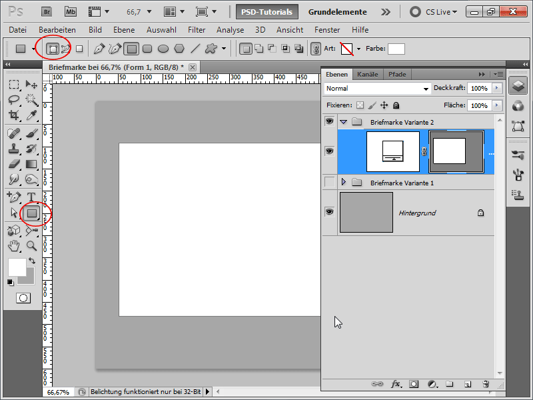
Task: Select the Gradient tool
Action: (x=31, y=164)
